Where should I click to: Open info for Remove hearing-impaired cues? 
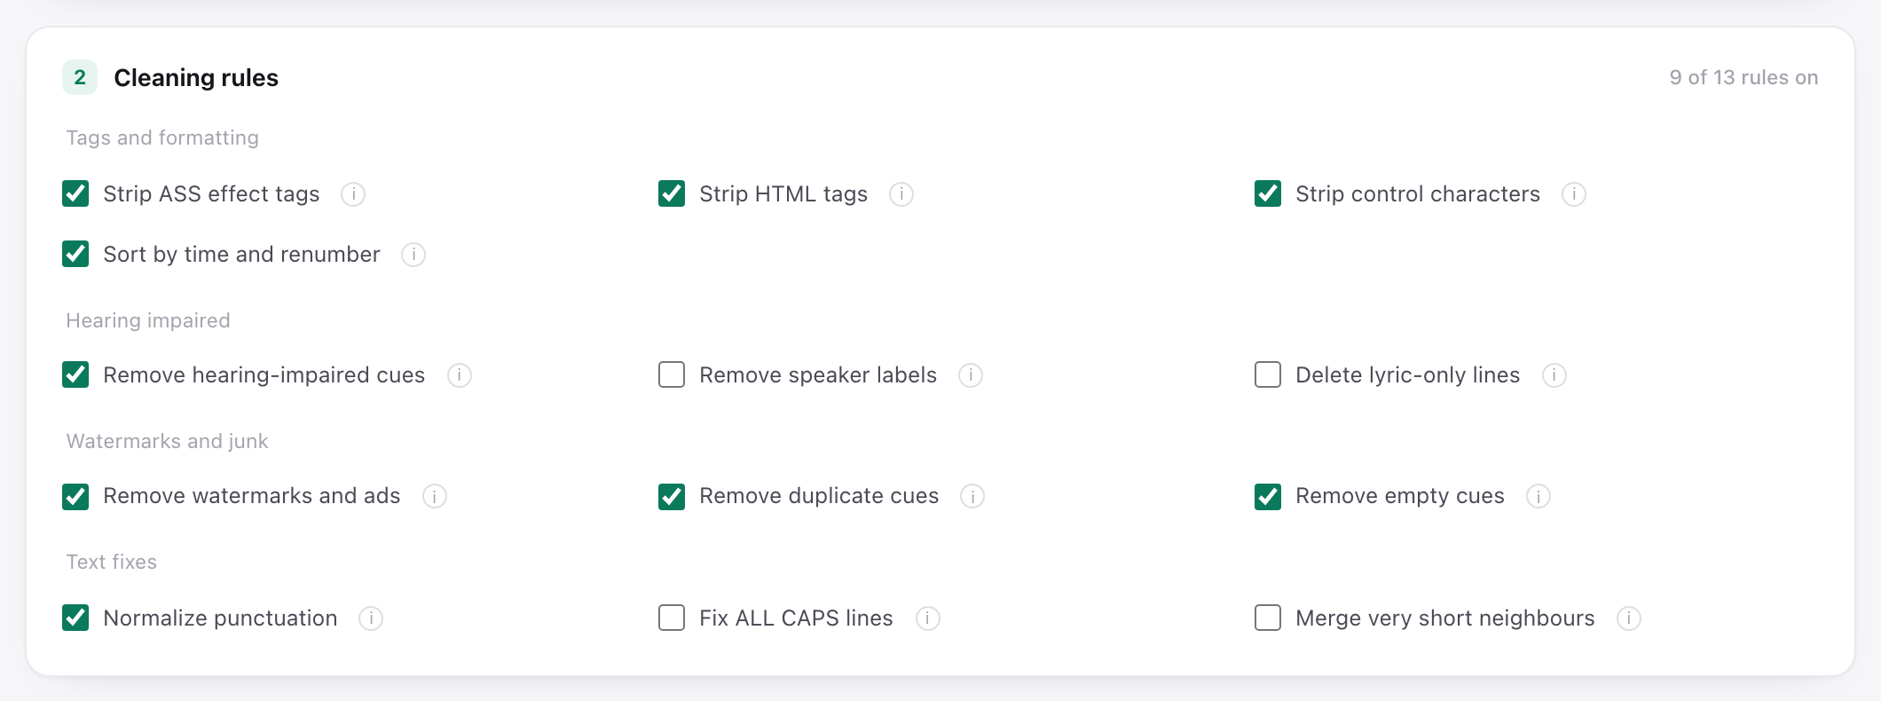(x=460, y=375)
